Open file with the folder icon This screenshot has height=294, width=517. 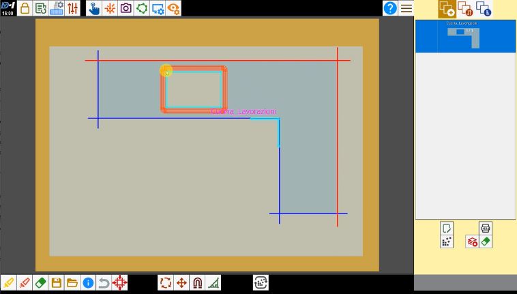coord(72,283)
